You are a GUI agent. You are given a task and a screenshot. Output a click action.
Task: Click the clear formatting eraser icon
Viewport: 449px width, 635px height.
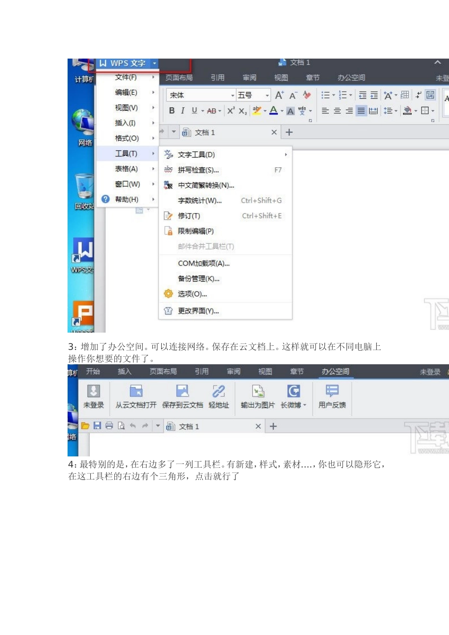point(307,95)
